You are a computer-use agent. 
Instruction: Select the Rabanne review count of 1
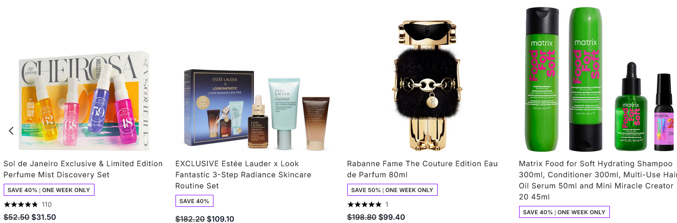coord(387,205)
